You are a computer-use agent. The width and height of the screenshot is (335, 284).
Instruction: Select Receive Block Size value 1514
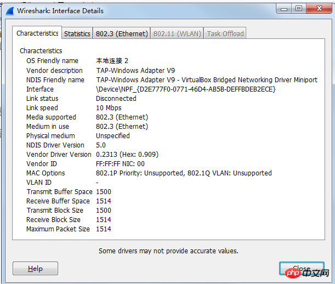click(104, 220)
